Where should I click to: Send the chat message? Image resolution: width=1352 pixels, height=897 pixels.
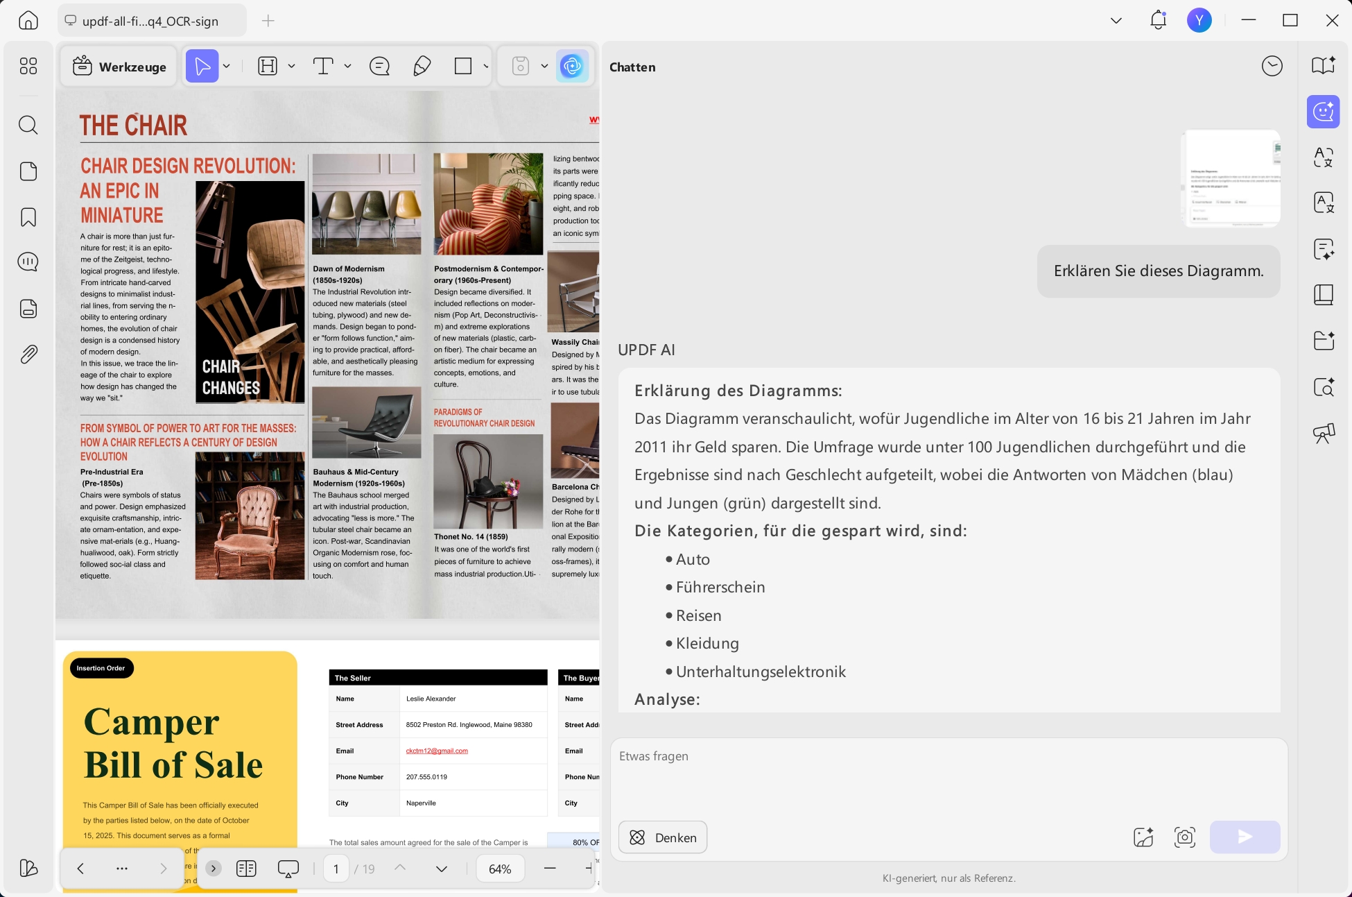pos(1245,837)
